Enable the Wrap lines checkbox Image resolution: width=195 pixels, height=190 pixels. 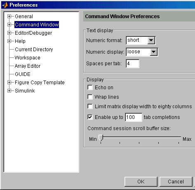[90, 97]
